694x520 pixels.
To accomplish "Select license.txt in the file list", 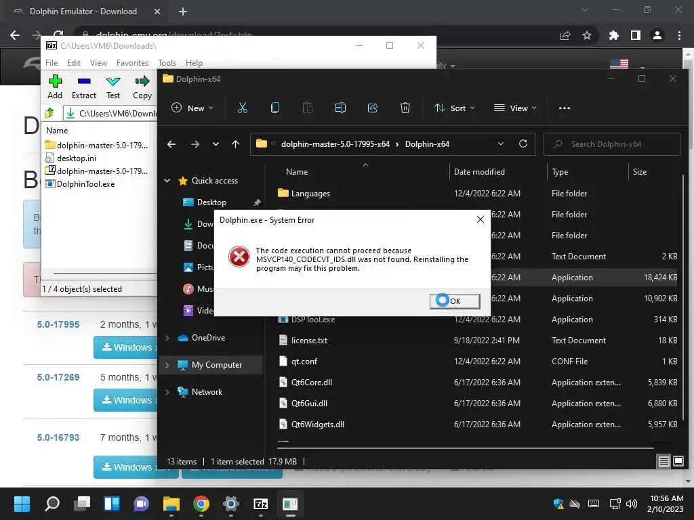I will point(309,341).
